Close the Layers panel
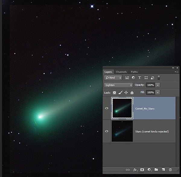 click(177, 68)
